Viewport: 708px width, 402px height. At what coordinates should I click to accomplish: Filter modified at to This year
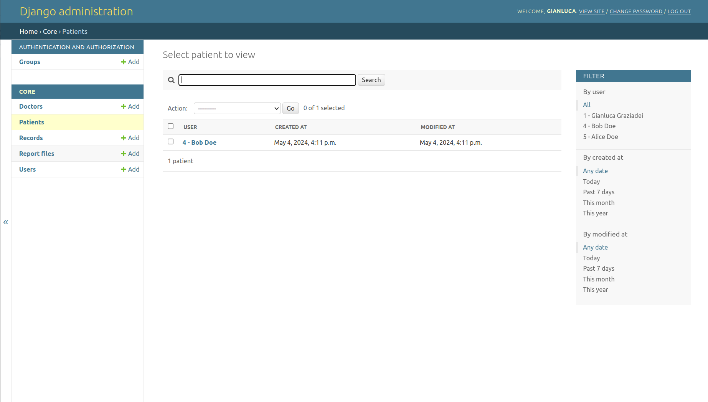point(596,290)
